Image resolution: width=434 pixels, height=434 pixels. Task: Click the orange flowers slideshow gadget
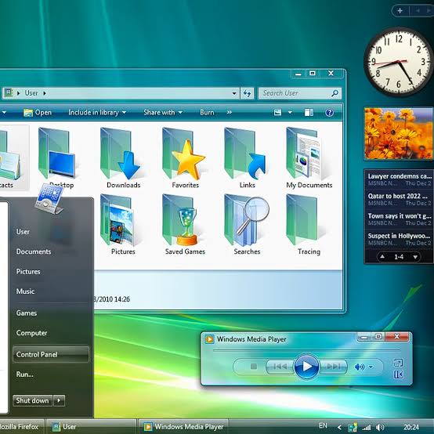(399, 134)
